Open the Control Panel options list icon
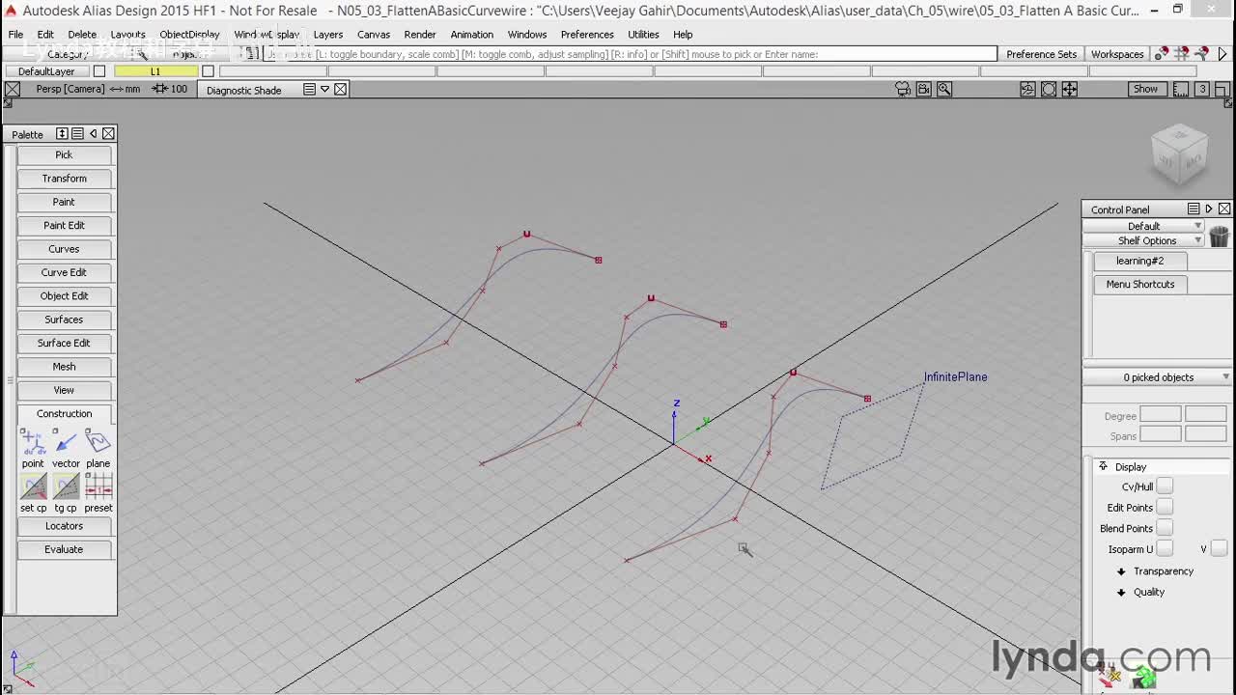 pos(1194,208)
